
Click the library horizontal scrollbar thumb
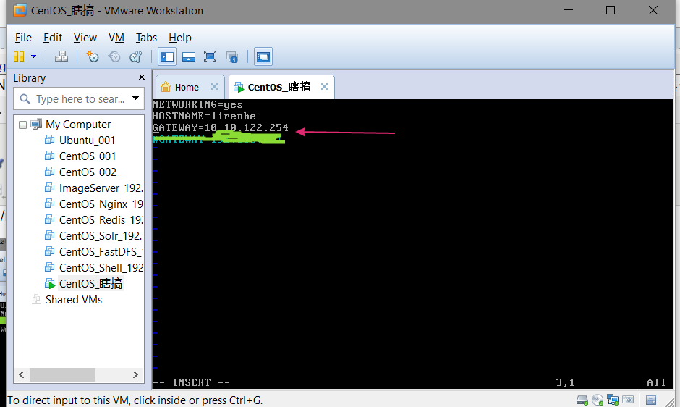click(x=62, y=374)
